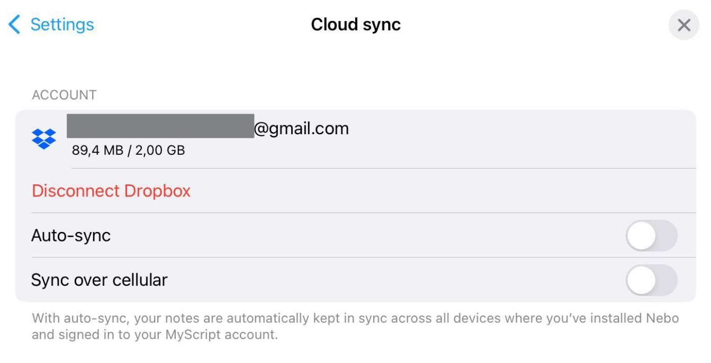Viewport: 711px width, 363px height.
Task: Click the auto-sync explanation footer text
Action: (355, 327)
